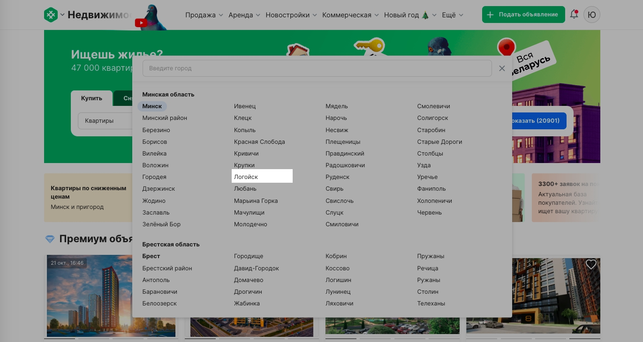643x342 pixels.
Task: Select Брест city
Action: tap(151, 256)
